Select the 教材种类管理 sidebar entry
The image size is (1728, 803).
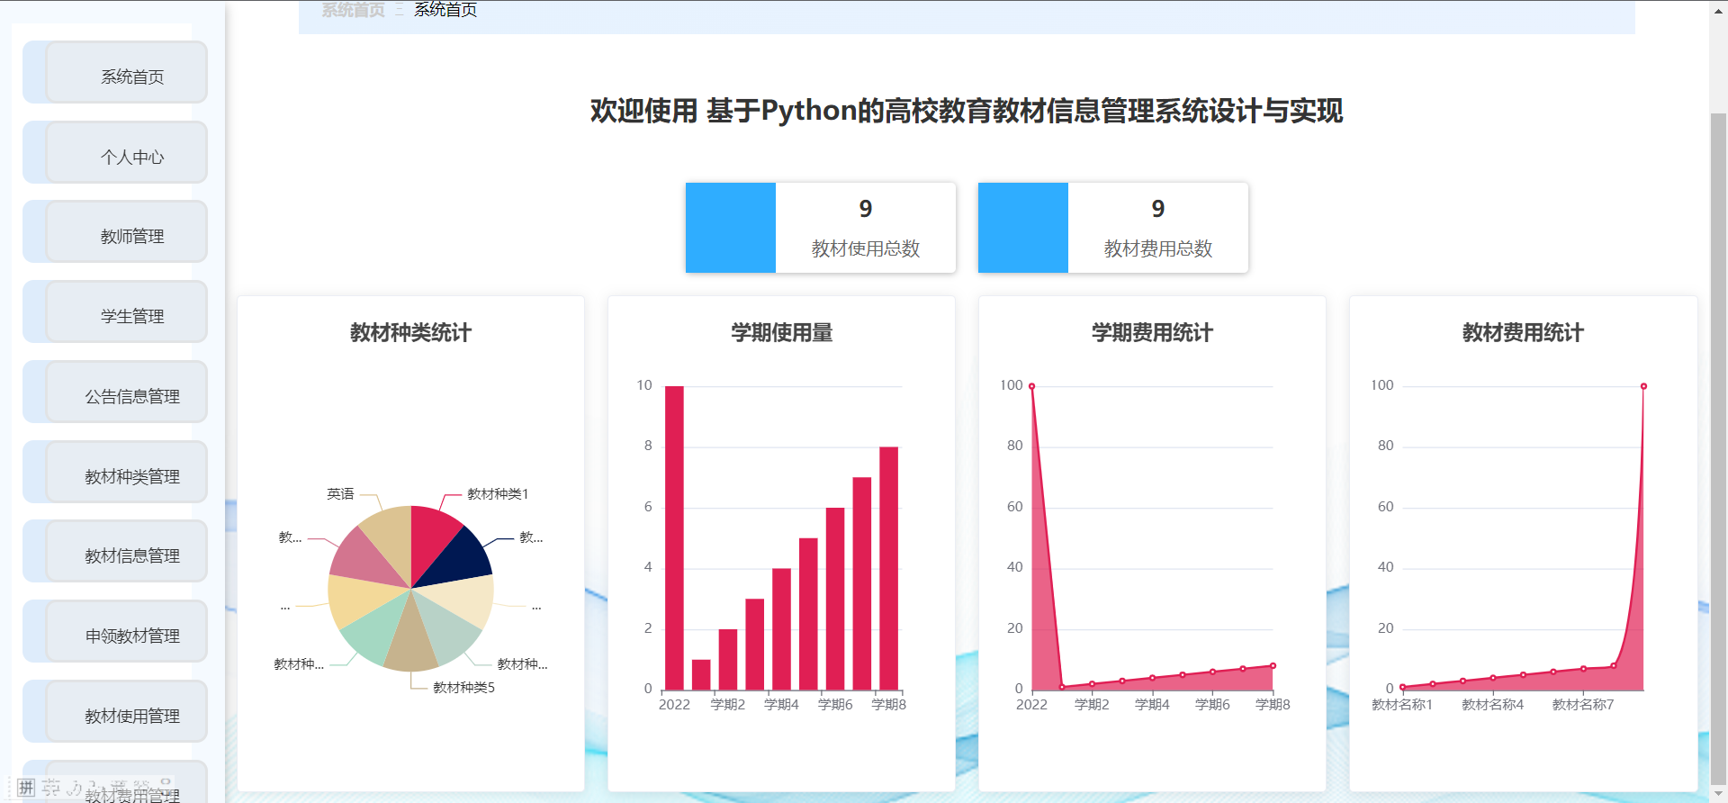point(127,473)
